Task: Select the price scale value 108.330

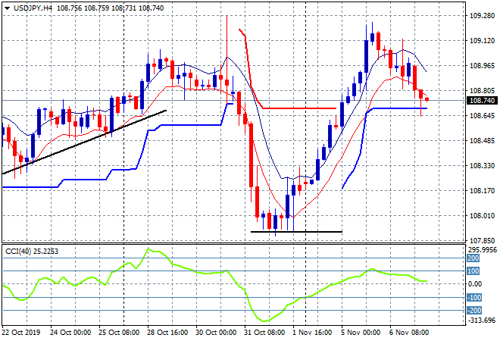Action: (x=482, y=165)
